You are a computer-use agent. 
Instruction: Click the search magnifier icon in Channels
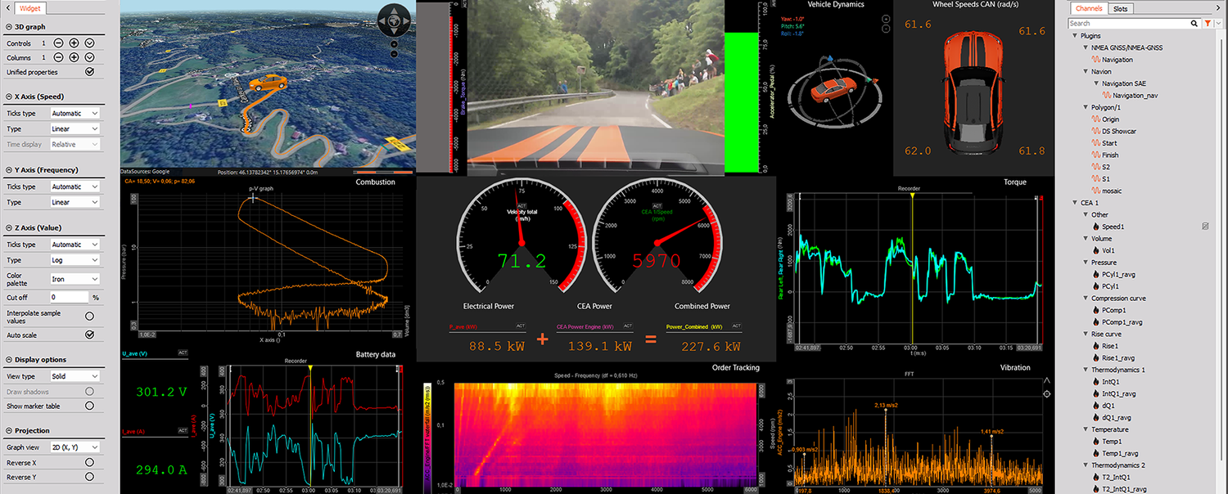(x=1195, y=24)
